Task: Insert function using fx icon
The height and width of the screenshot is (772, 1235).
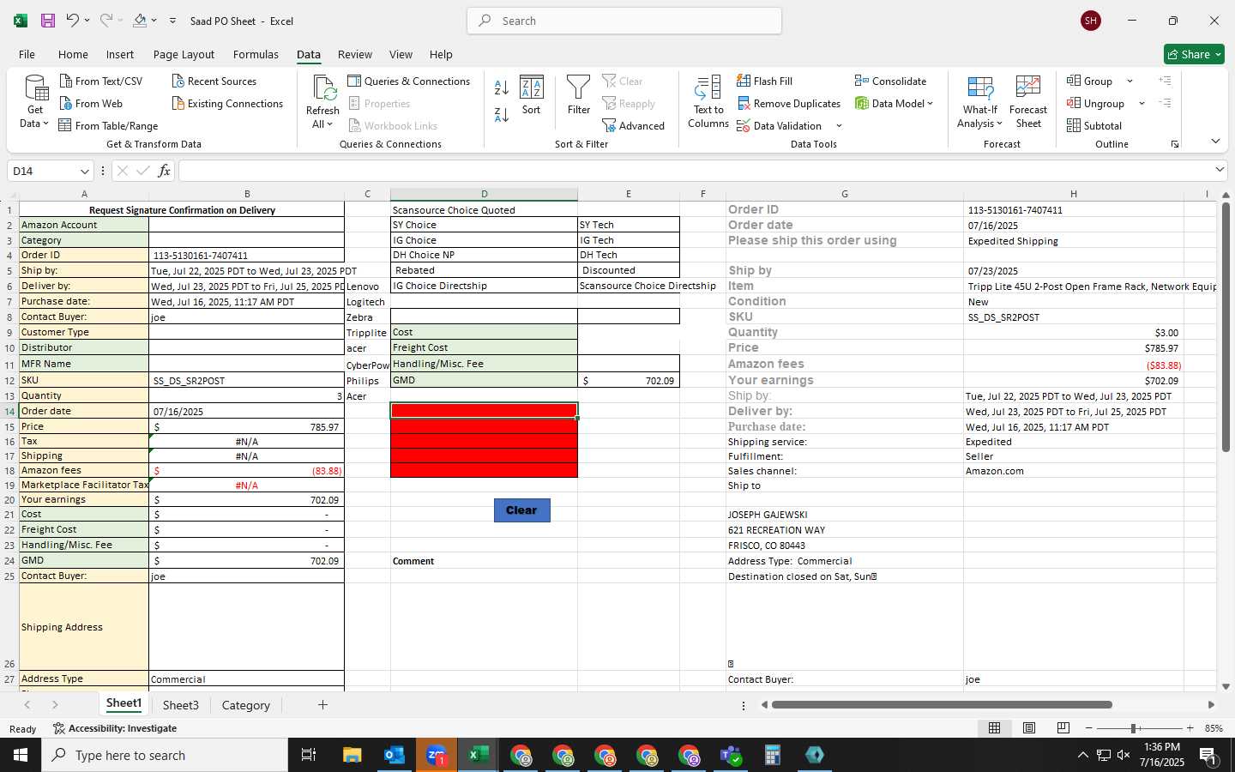Action: coord(164,171)
